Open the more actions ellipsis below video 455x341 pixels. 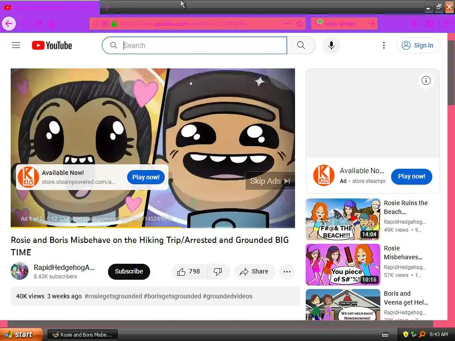(287, 272)
